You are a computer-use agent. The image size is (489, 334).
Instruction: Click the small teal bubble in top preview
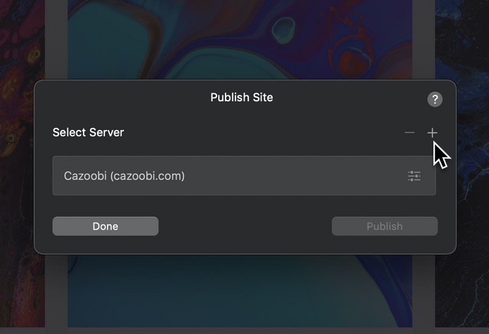point(283,27)
